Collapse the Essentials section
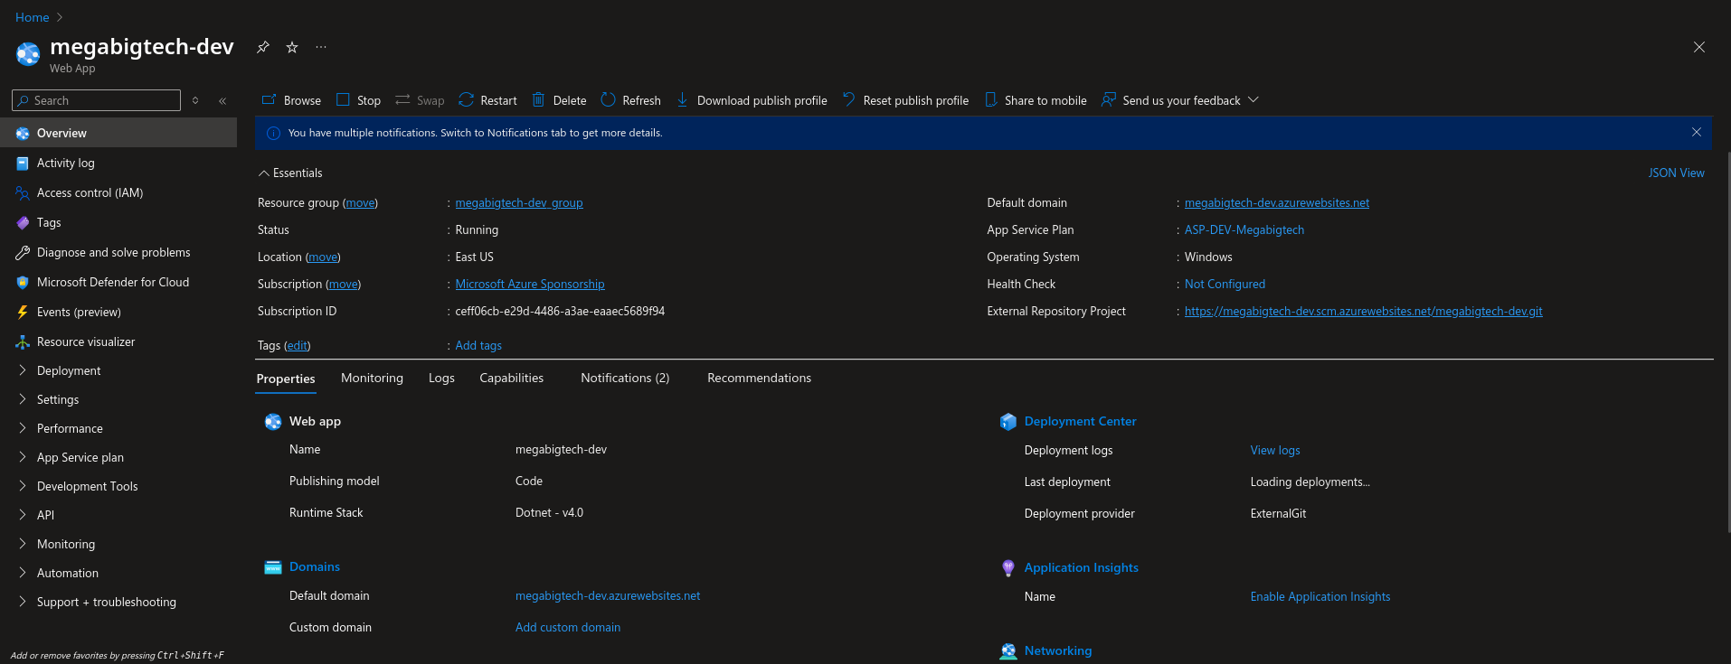The image size is (1731, 664). (290, 173)
